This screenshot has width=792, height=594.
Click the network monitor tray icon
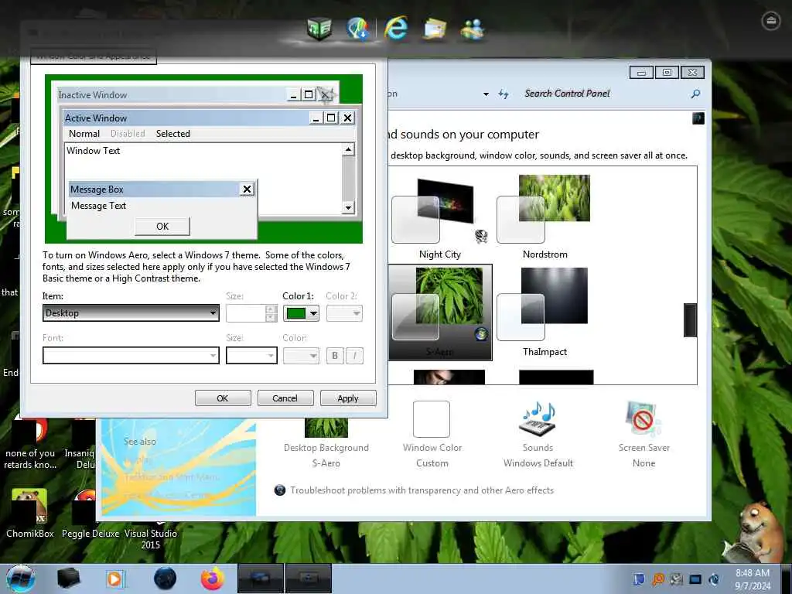pyautogui.click(x=695, y=579)
